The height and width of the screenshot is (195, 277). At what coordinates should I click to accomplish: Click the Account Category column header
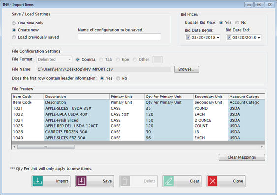coord(246,97)
